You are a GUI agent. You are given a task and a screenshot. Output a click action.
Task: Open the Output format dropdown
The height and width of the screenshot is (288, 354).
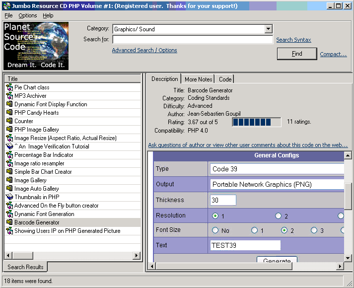click(x=277, y=184)
